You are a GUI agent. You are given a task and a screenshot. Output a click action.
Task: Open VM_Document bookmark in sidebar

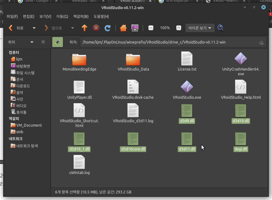(26, 125)
